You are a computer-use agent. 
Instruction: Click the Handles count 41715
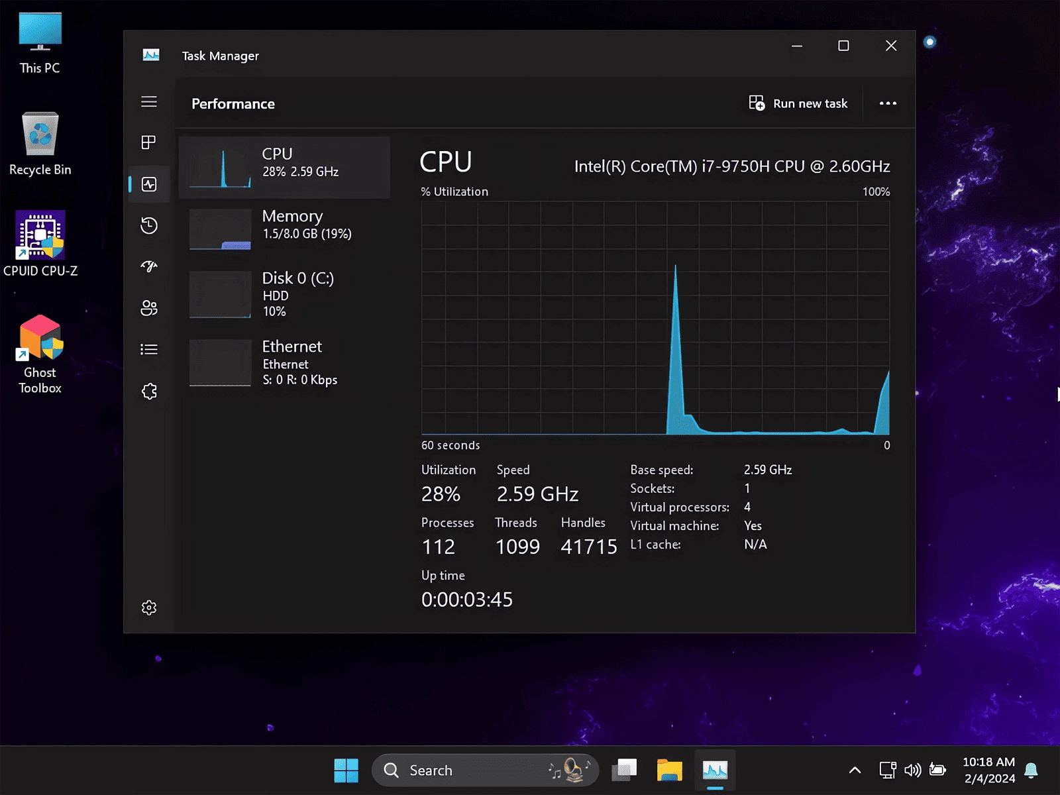point(589,547)
